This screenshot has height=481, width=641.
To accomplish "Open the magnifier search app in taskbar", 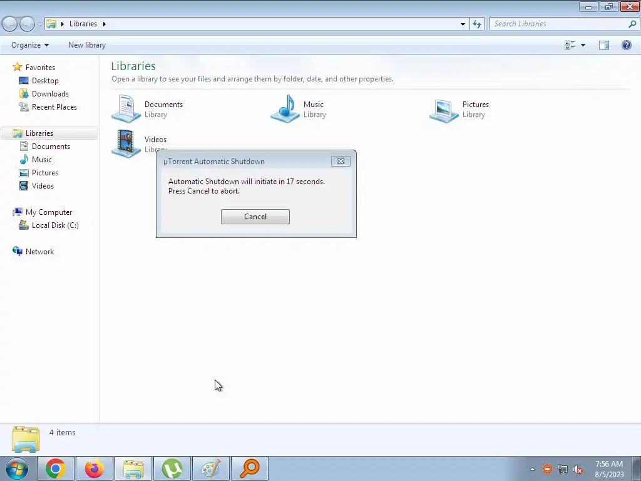I will click(249, 468).
